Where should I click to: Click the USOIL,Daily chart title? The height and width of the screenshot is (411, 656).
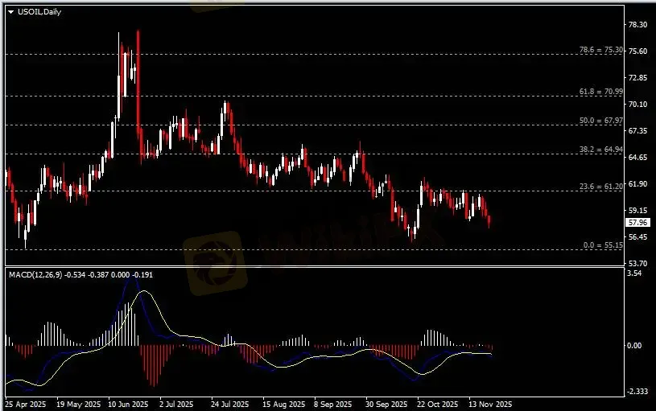point(39,12)
